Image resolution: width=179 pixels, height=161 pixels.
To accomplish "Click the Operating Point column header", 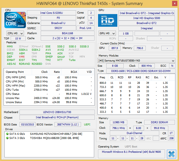I will [x=18, y=72].
